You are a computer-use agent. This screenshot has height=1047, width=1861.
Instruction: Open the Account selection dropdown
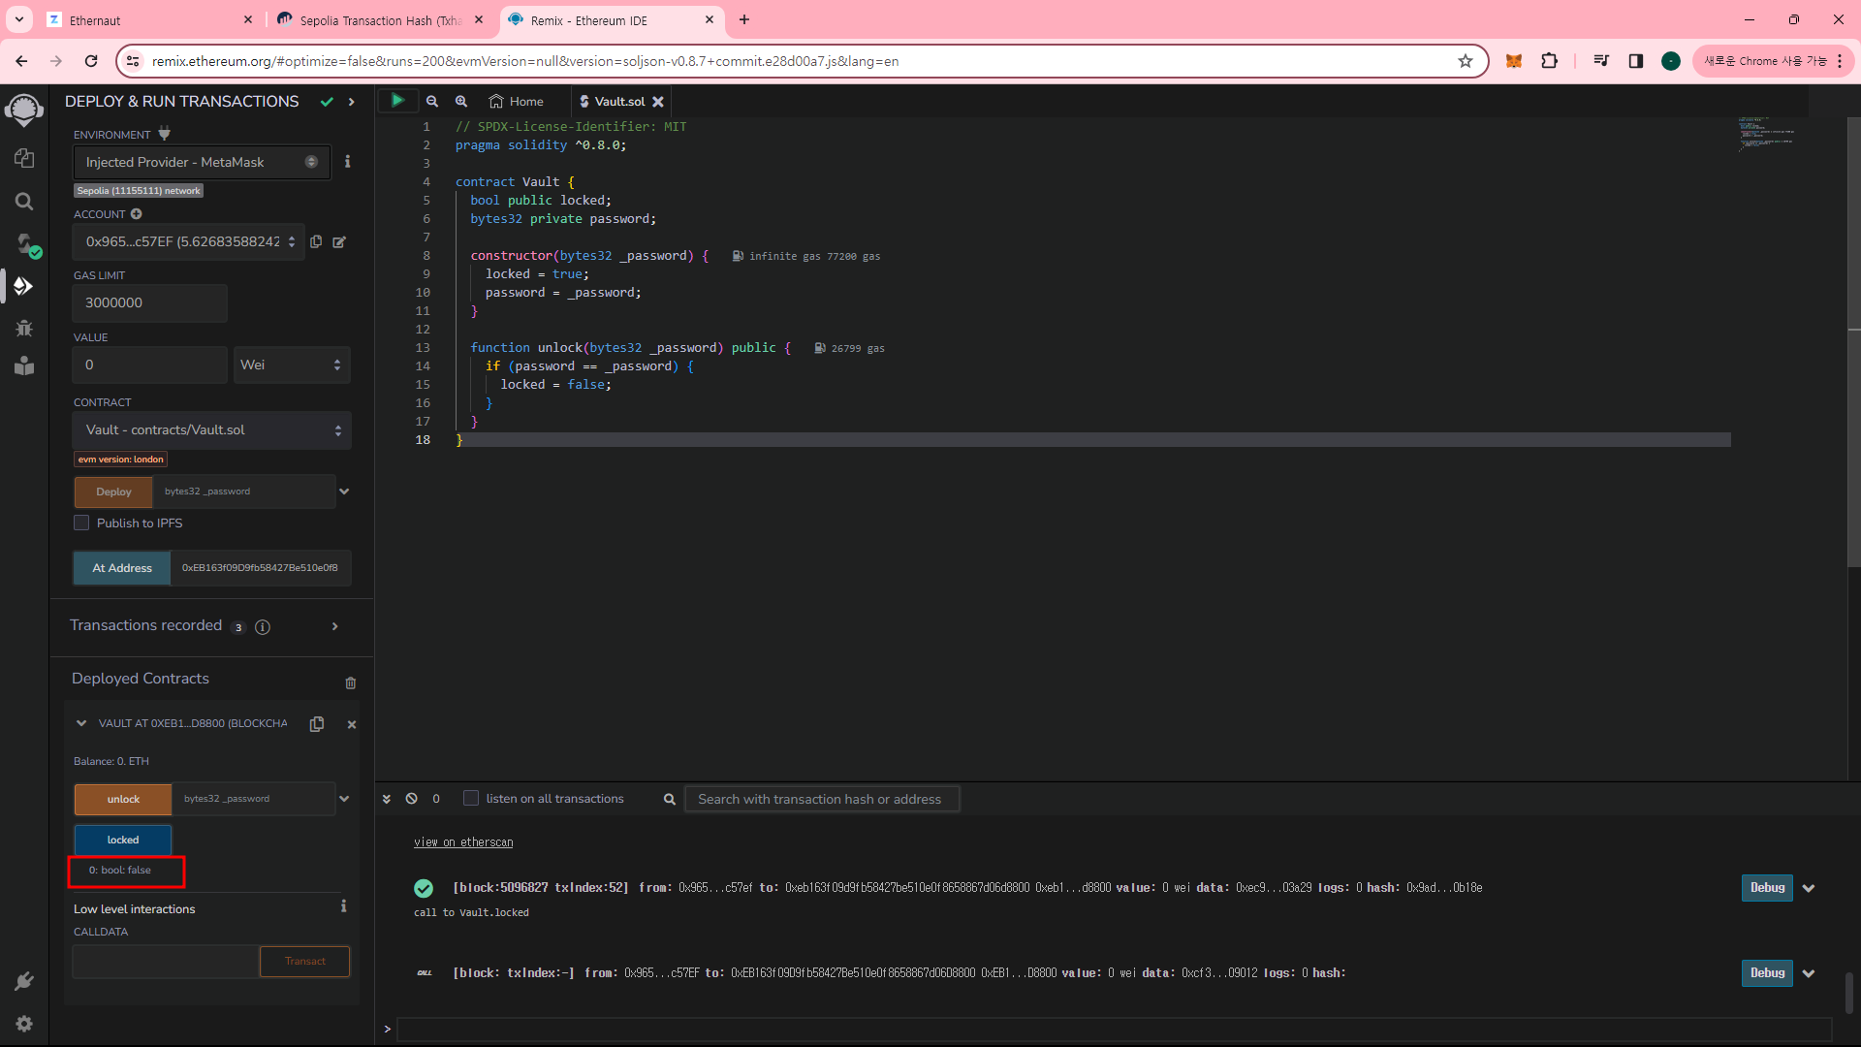pyautogui.click(x=189, y=241)
